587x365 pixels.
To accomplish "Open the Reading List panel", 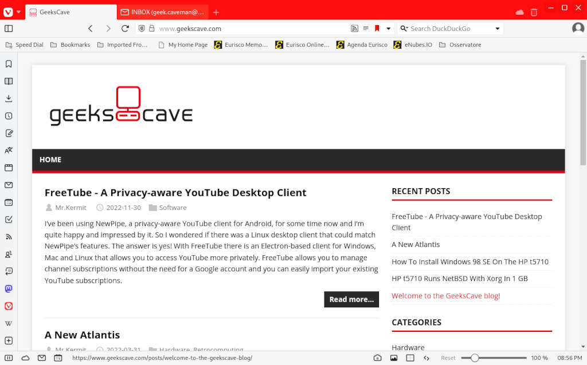I will [9, 81].
